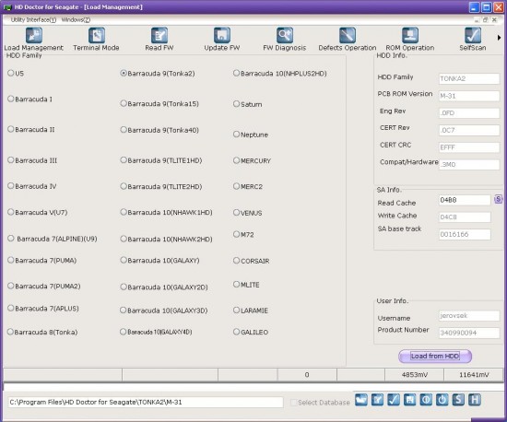Click the Read FW toolbar icon

tap(159, 39)
